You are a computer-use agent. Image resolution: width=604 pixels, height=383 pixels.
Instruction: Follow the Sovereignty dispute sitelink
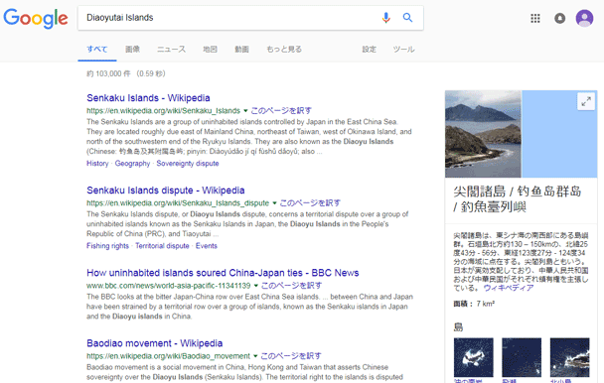(x=188, y=164)
